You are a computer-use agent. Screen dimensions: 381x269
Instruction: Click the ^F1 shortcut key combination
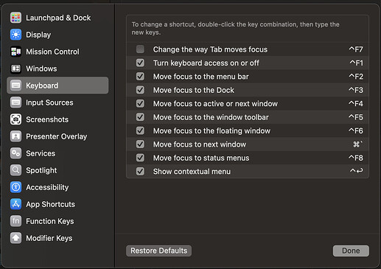(x=356, y=63)
